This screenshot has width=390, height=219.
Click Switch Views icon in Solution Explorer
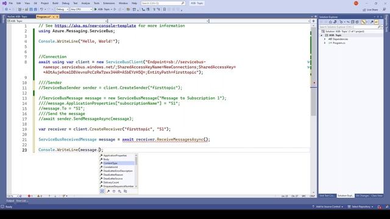335,22
